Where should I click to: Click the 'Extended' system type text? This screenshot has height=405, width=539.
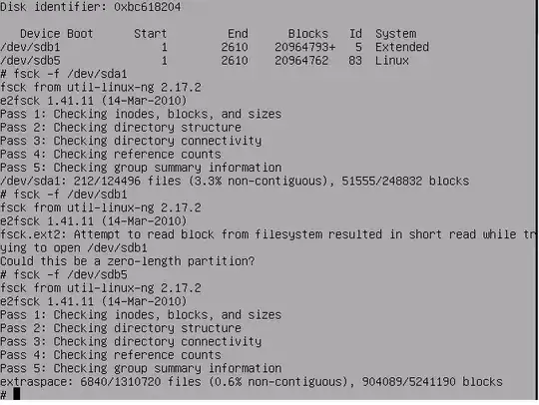[402, 47]
